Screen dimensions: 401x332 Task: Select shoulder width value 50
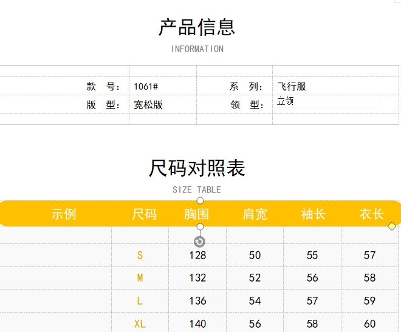(255, 256)
